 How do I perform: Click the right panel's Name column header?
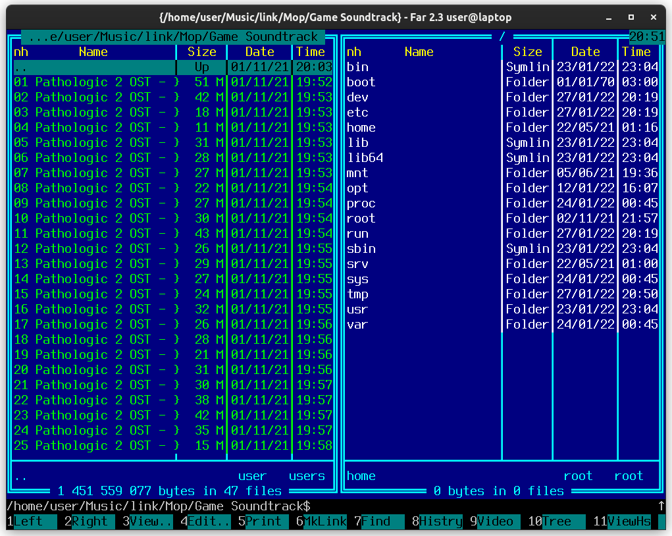pyautogui.click(x=419, y=52)
